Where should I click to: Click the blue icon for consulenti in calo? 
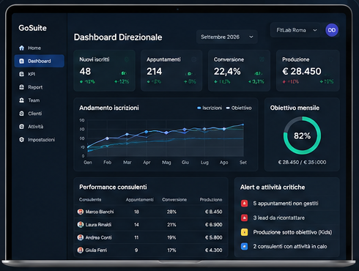(244, 246)
